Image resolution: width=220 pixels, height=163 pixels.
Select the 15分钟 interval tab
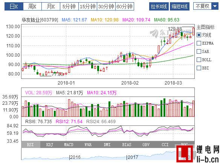click(88, 6)
